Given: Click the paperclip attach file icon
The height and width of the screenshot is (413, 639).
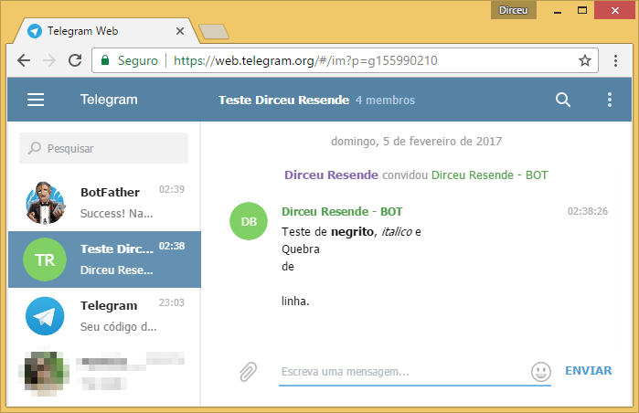Looking at the screenshot, I should (x=248, y=372).
